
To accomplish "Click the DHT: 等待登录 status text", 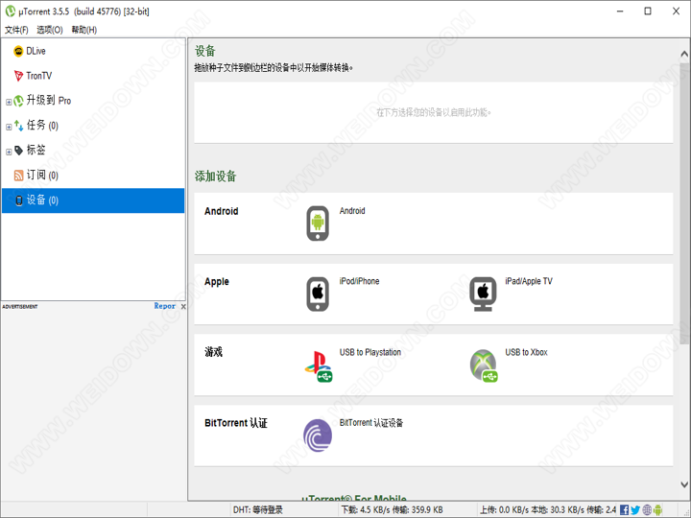I will pos(258,510).
